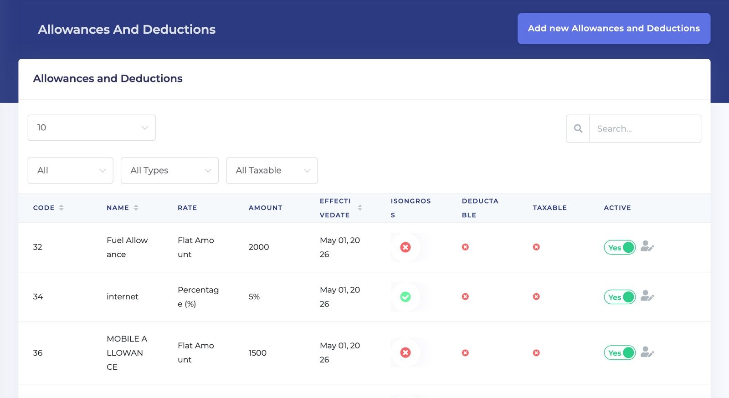Click IsGross red cross for MOBILE ALLOWANCE
The image size is (729, 398).
point(405,353)
